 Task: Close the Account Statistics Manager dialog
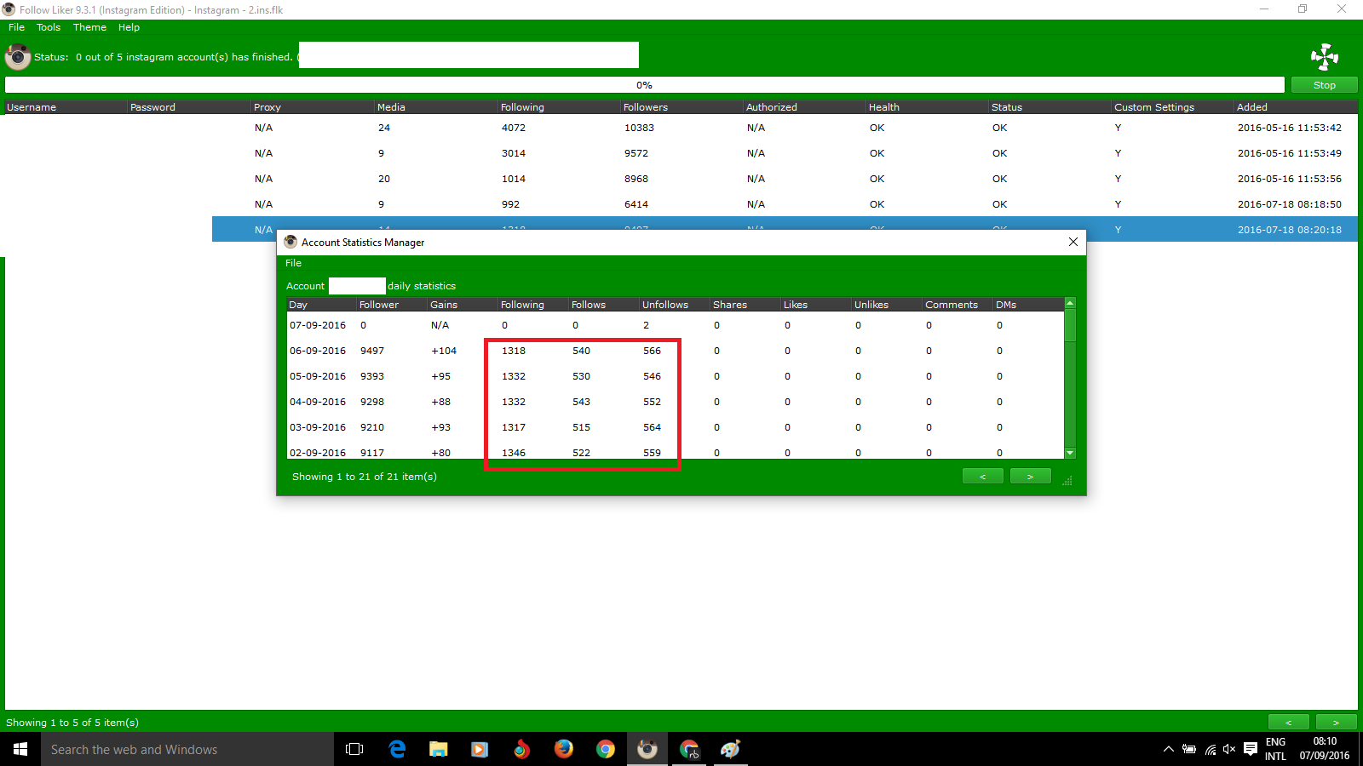pyautogui.click(x=1073, y=242)
